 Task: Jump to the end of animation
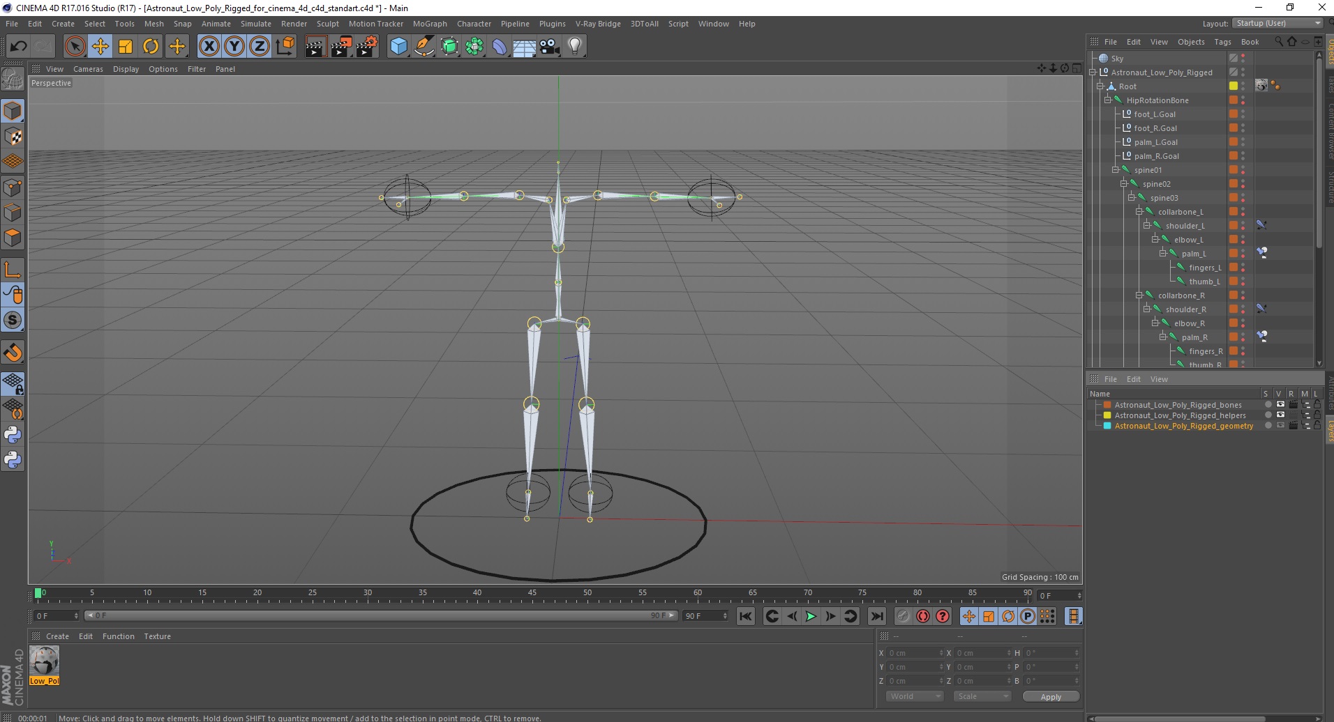tap(877, 616)
